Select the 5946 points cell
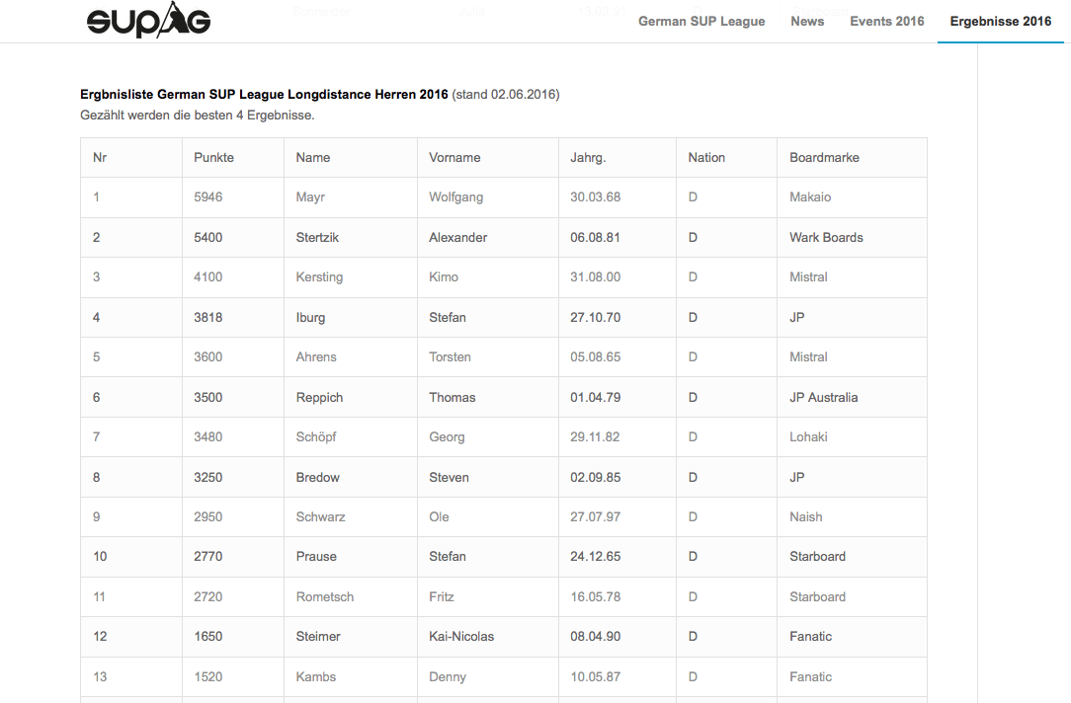1071x703 pixels. point(208,196)
